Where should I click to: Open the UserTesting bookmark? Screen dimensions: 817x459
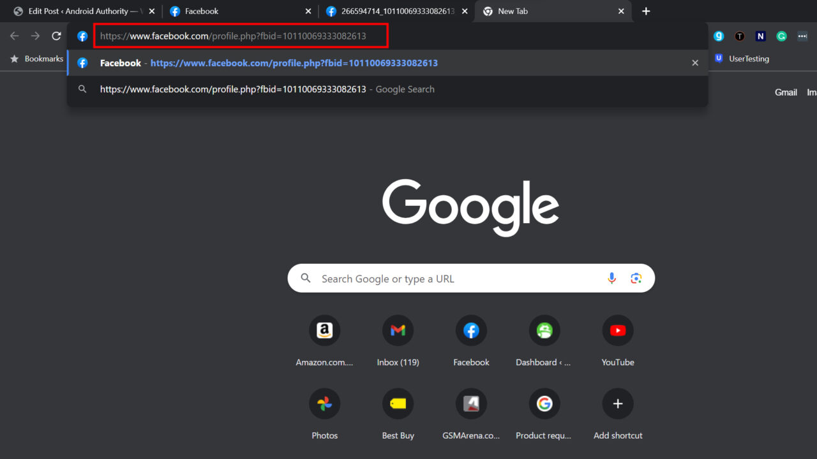click(x=744, y=59)
